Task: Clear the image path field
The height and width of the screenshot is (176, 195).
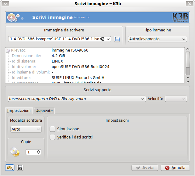Action: (102, 39)
